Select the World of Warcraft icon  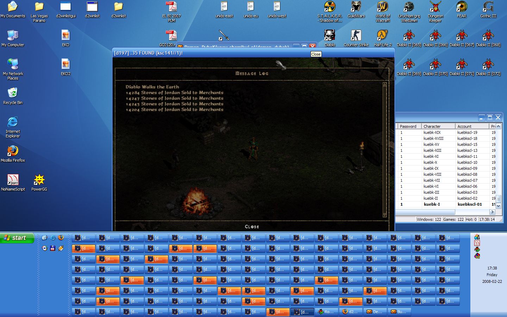(x=382, y=12)
